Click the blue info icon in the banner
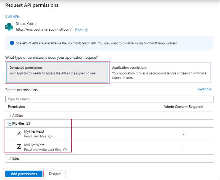 coord(12,43)
